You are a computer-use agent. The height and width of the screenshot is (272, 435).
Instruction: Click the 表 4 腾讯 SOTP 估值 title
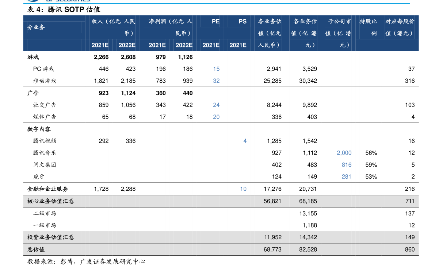pyautogui.click(x=64, y=10)
